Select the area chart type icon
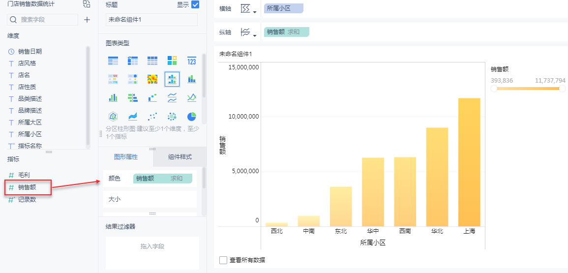Viewport: 568px width, 273px height. [x=133, y=117]
